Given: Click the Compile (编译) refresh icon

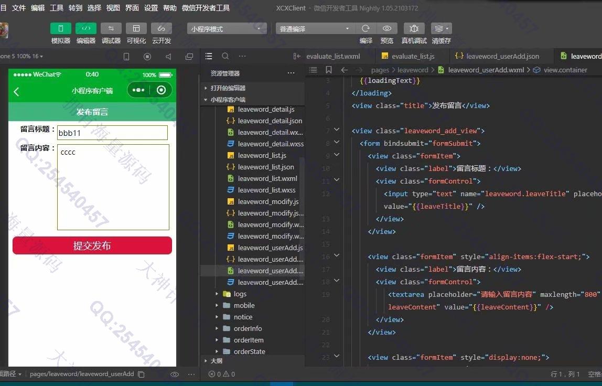Looking at the screenshot, I should (x=365, y=28).
